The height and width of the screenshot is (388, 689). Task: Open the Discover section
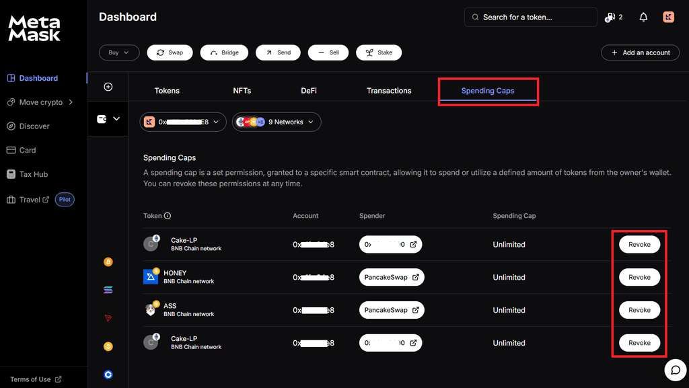click(x=28, y=126)
